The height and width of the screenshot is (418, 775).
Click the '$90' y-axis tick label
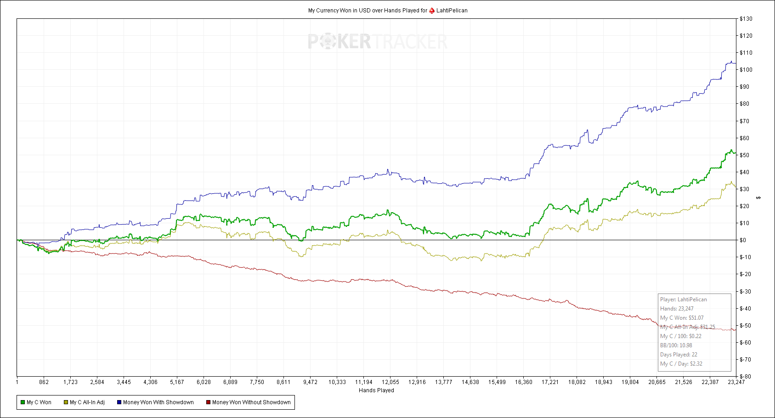(745, 87)
